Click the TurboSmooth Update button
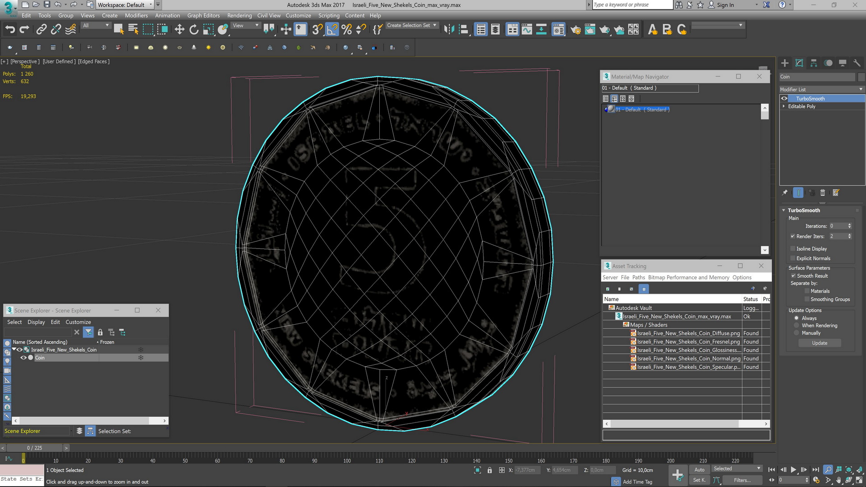866x487 pixels. click(820, 343)
